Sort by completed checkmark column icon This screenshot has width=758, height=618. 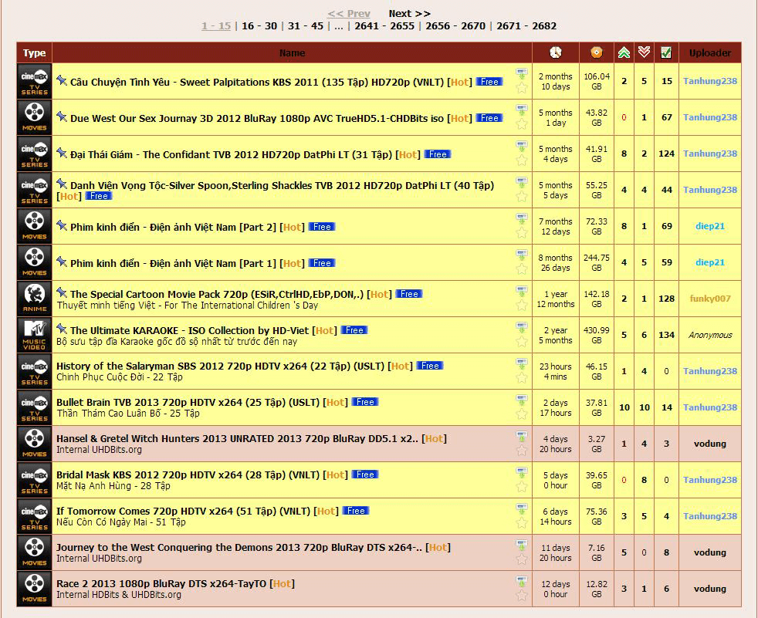tap(666, 52)
